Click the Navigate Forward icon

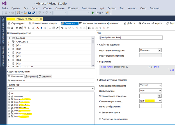13,13
